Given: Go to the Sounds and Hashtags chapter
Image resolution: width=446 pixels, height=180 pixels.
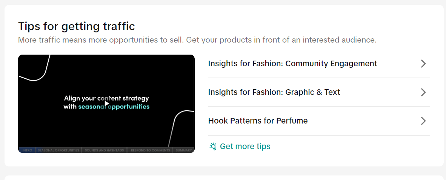Looking at the screenshot, I should point(104,150).
